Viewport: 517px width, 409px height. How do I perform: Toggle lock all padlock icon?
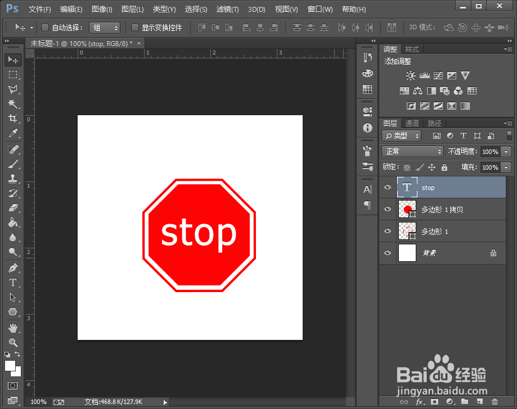click(x=444, y=167)
